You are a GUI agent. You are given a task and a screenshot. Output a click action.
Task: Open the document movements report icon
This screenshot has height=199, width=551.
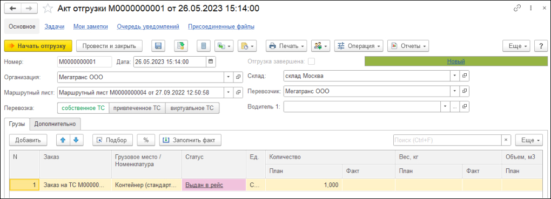204,46
